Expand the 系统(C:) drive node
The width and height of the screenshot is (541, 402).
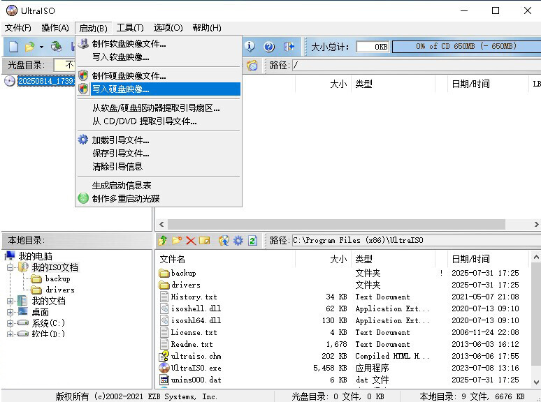point(10,323)
